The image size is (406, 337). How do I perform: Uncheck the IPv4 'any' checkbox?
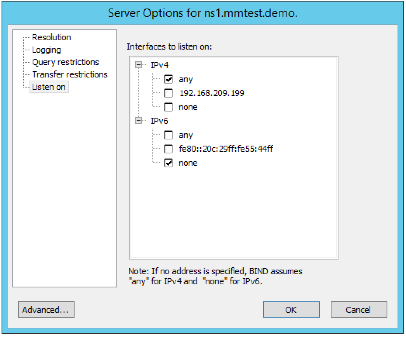coord(169,80)
